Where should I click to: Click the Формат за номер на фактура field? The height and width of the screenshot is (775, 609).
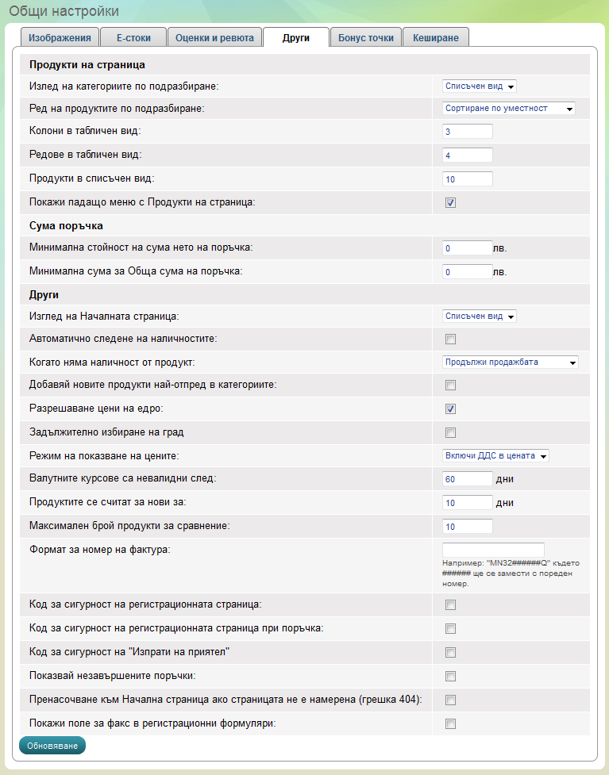(493, 550)
